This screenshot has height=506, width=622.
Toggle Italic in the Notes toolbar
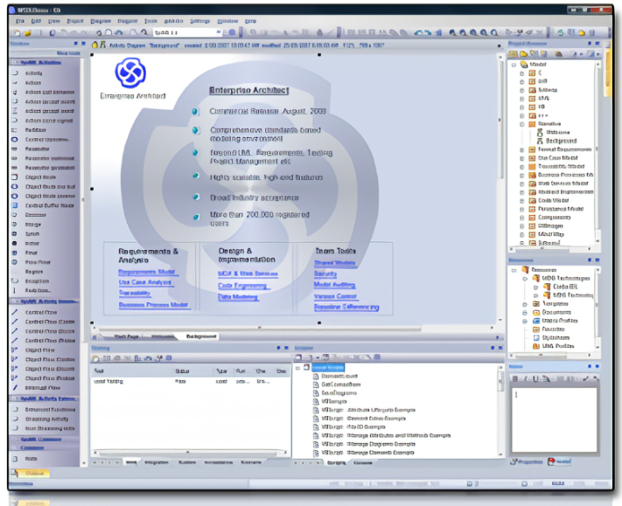(526, 378)
